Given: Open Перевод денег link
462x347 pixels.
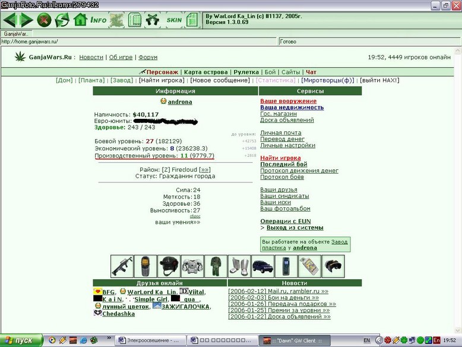Looking at the screenshot, I should [282, 139].
